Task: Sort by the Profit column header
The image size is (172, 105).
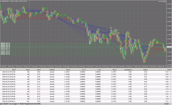Action: tap(159, 70)
